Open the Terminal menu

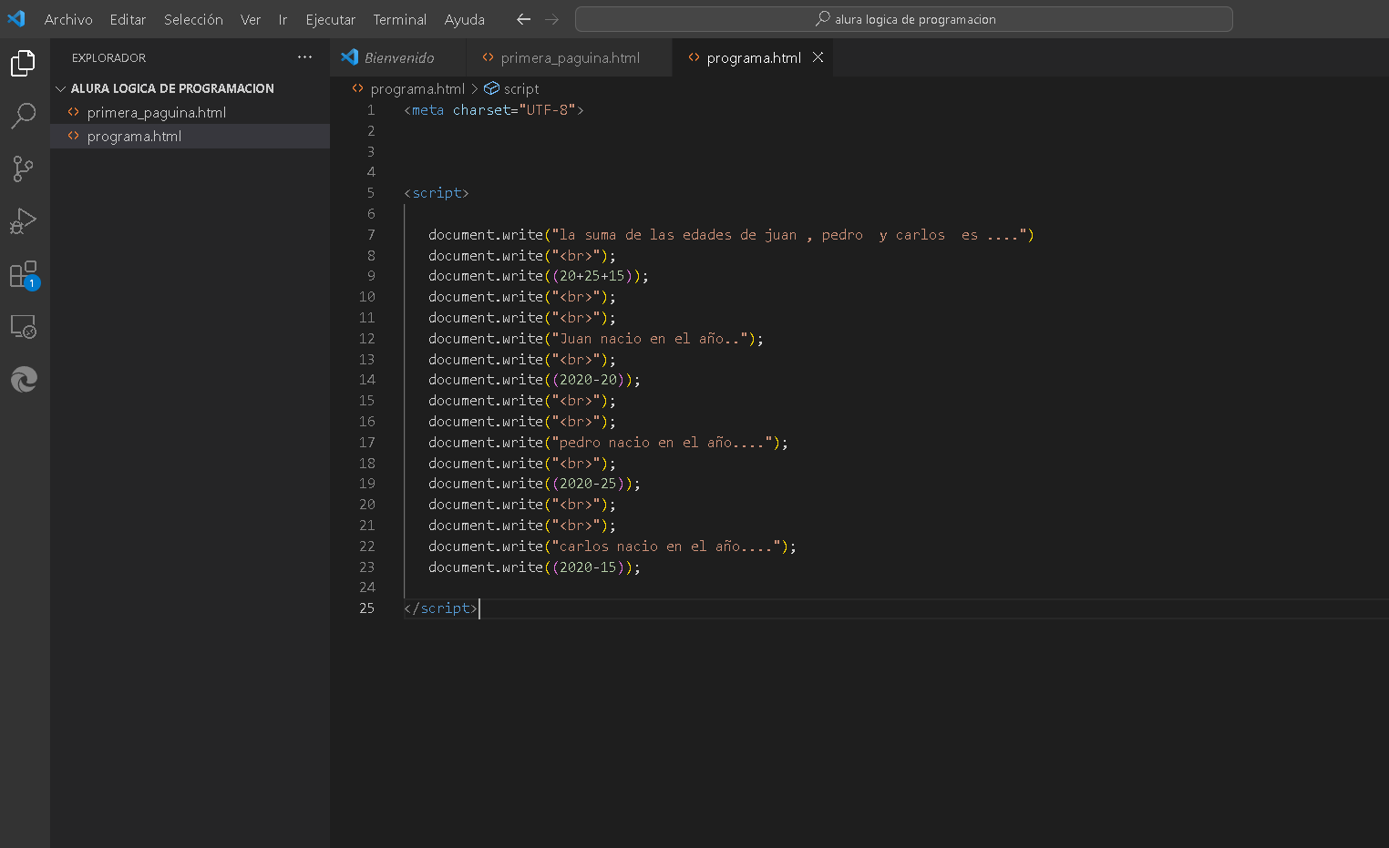(x=400, y=19)
